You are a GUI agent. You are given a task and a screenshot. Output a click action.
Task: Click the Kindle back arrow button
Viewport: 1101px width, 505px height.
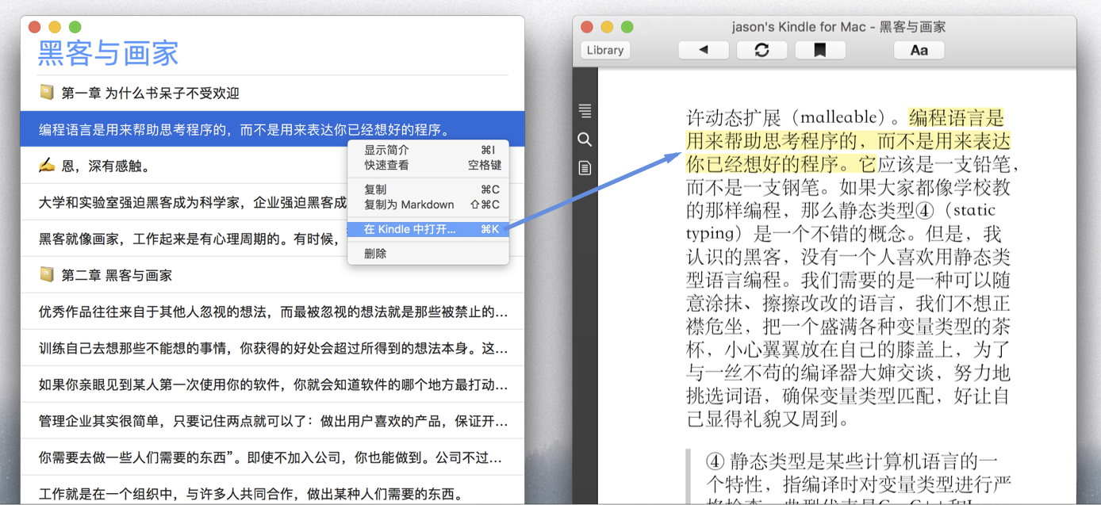pos(703,50)
